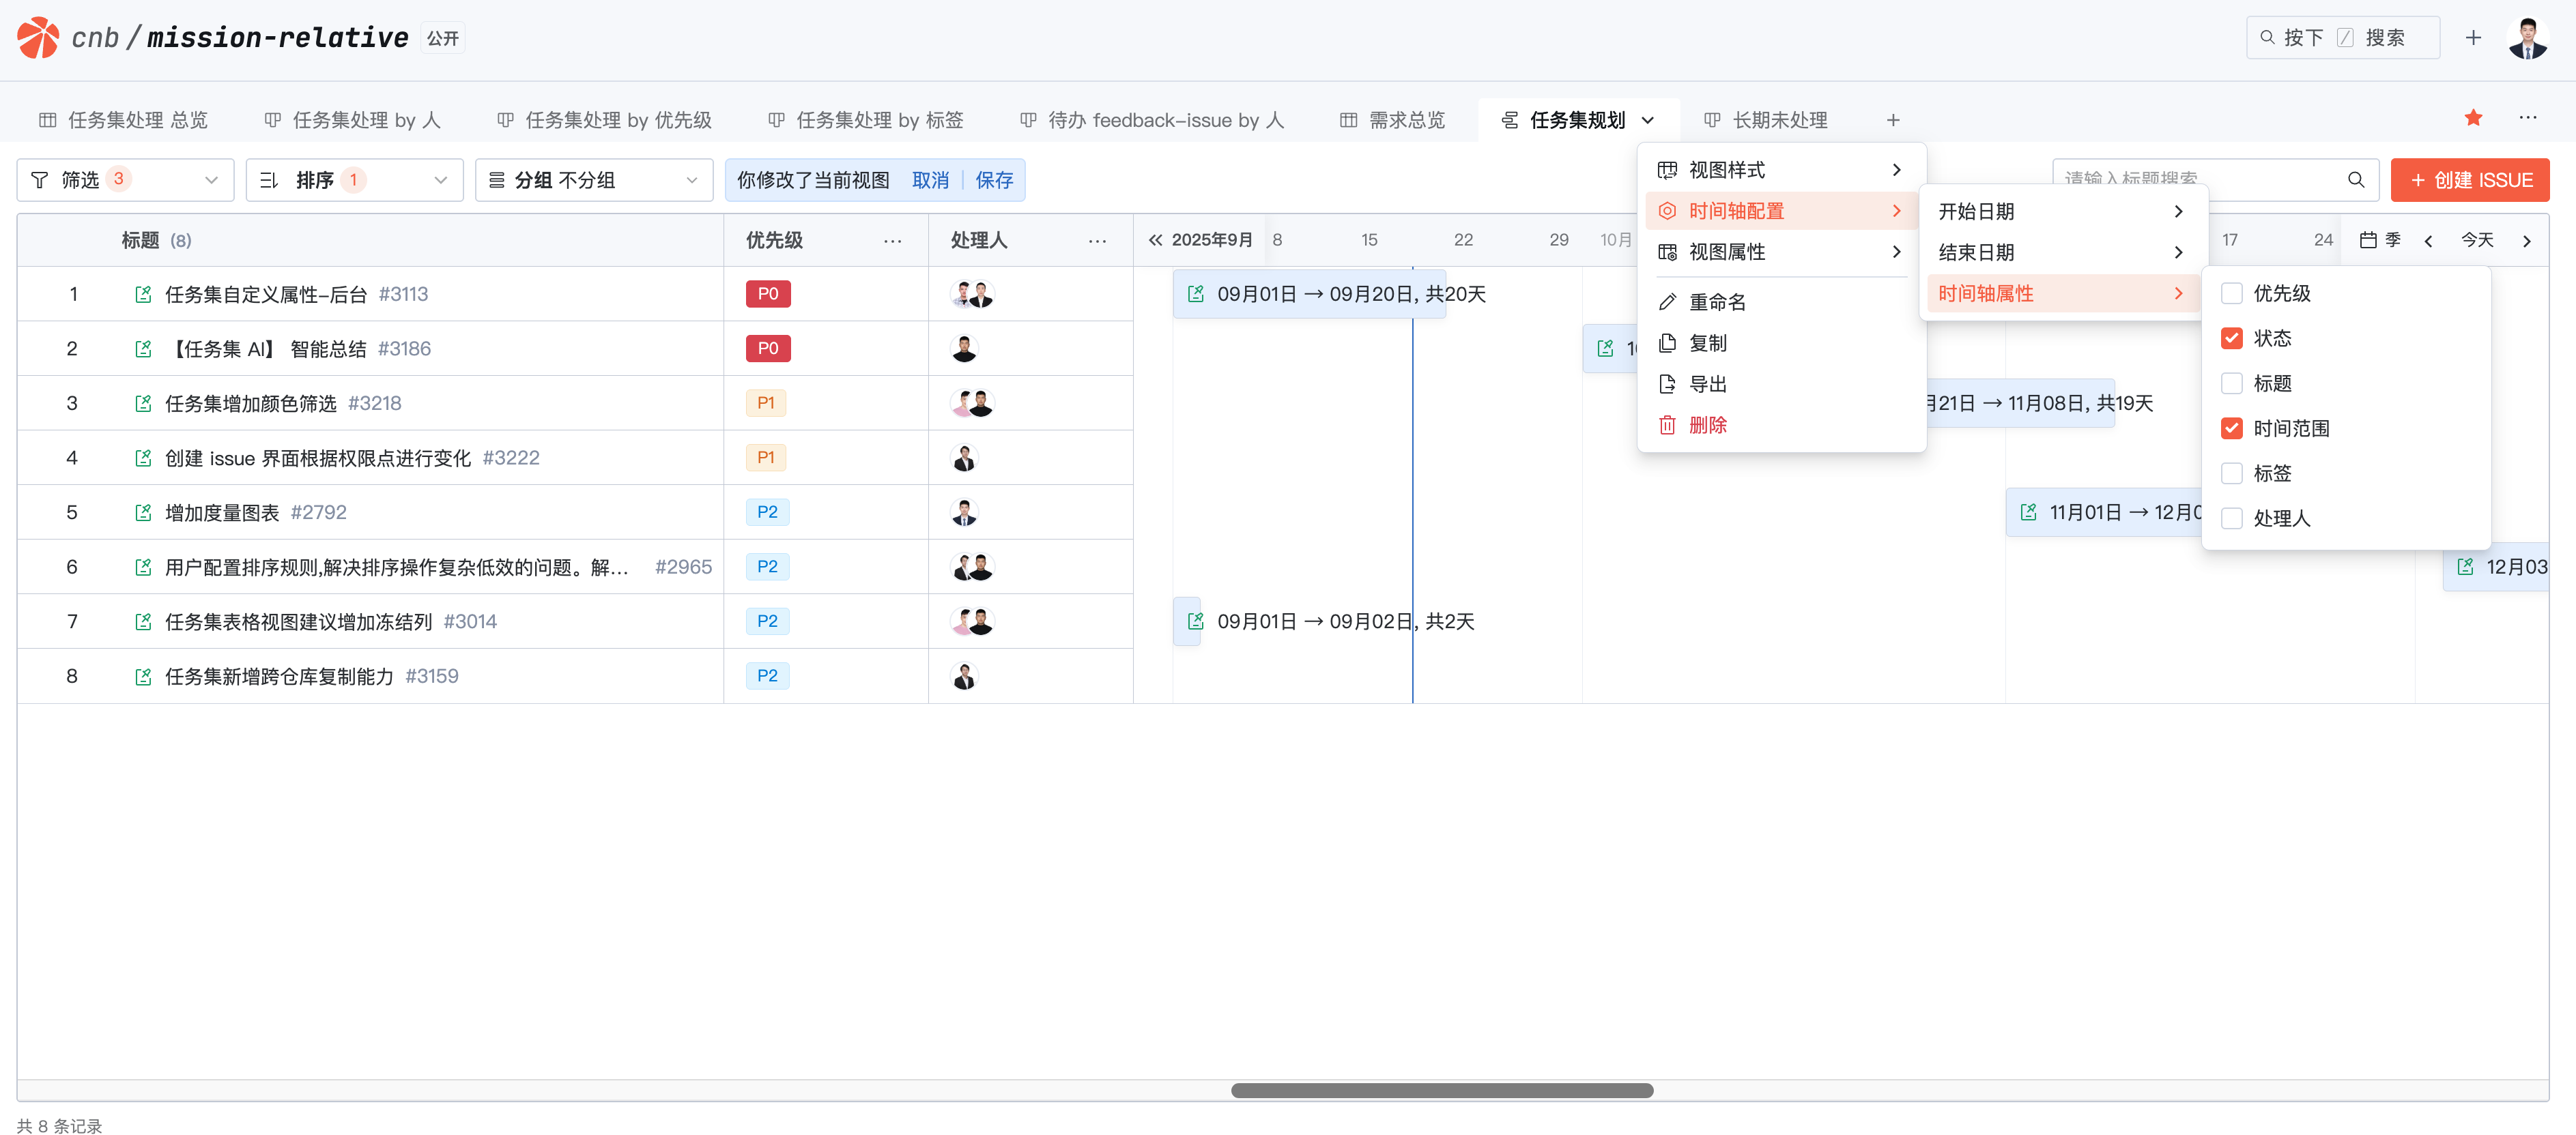The image size is (2576, 1135).
Task: Click the double-left arrow beside 2025年9月
Action: coord(1155,240)
